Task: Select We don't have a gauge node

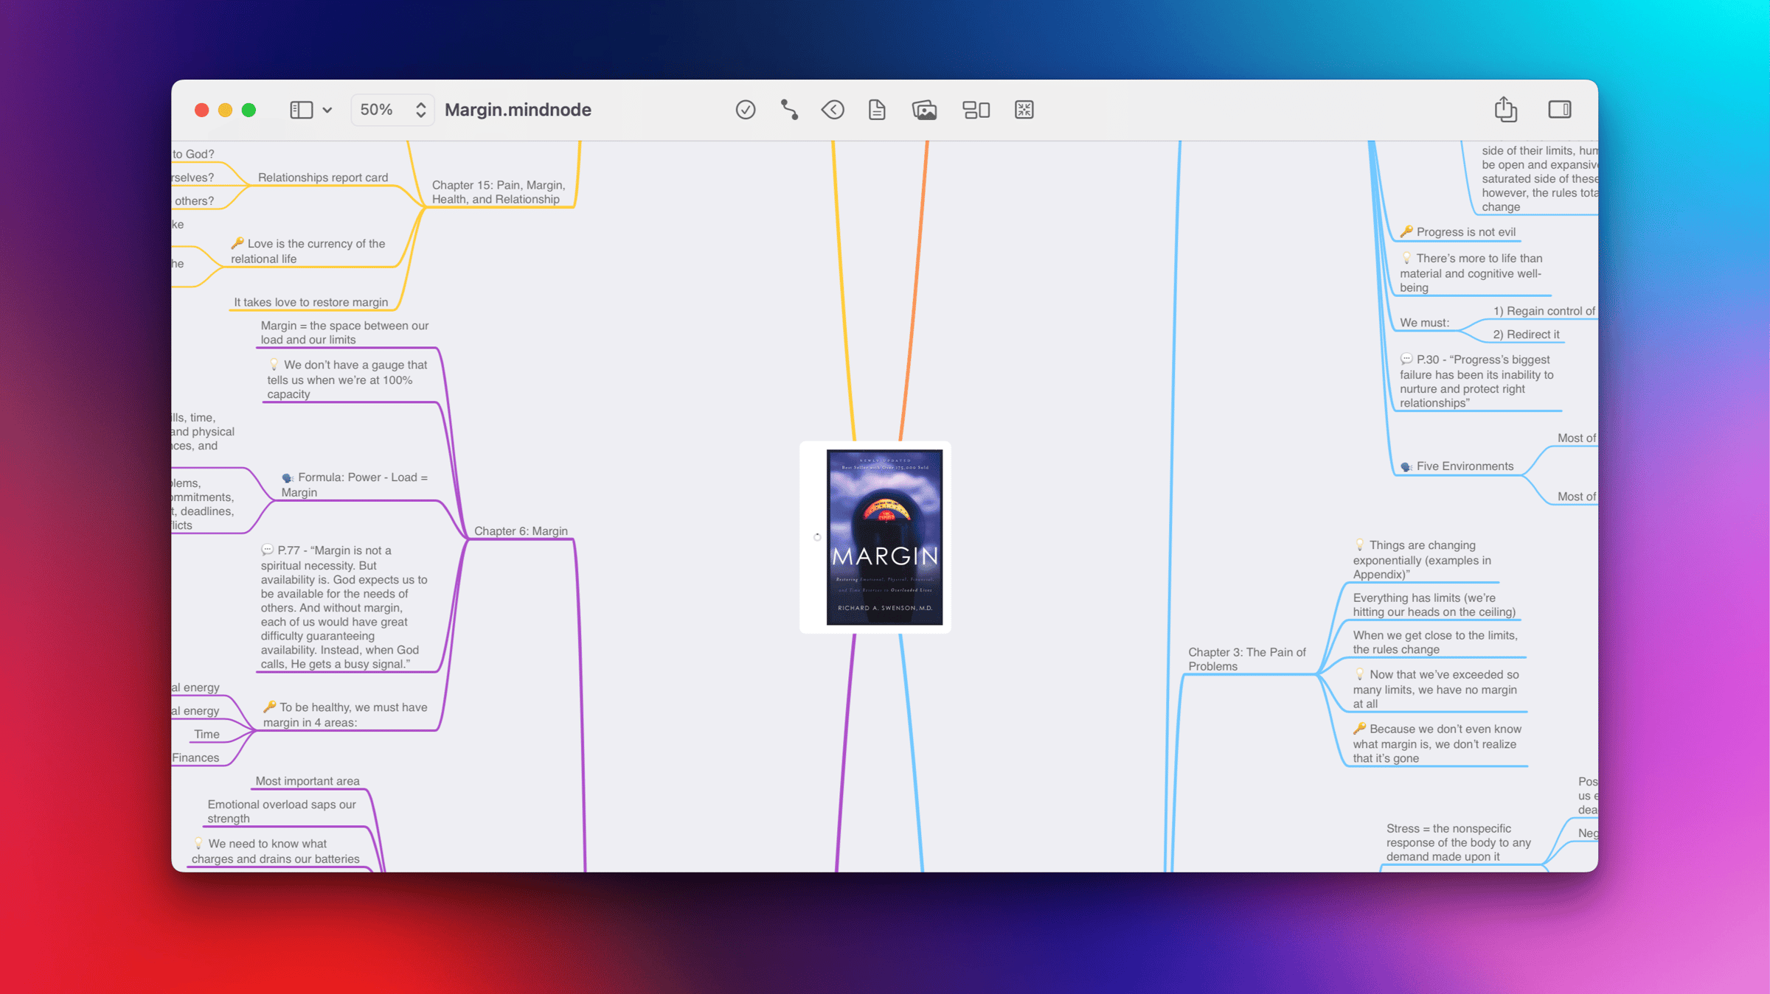Action: pos(347,379)
